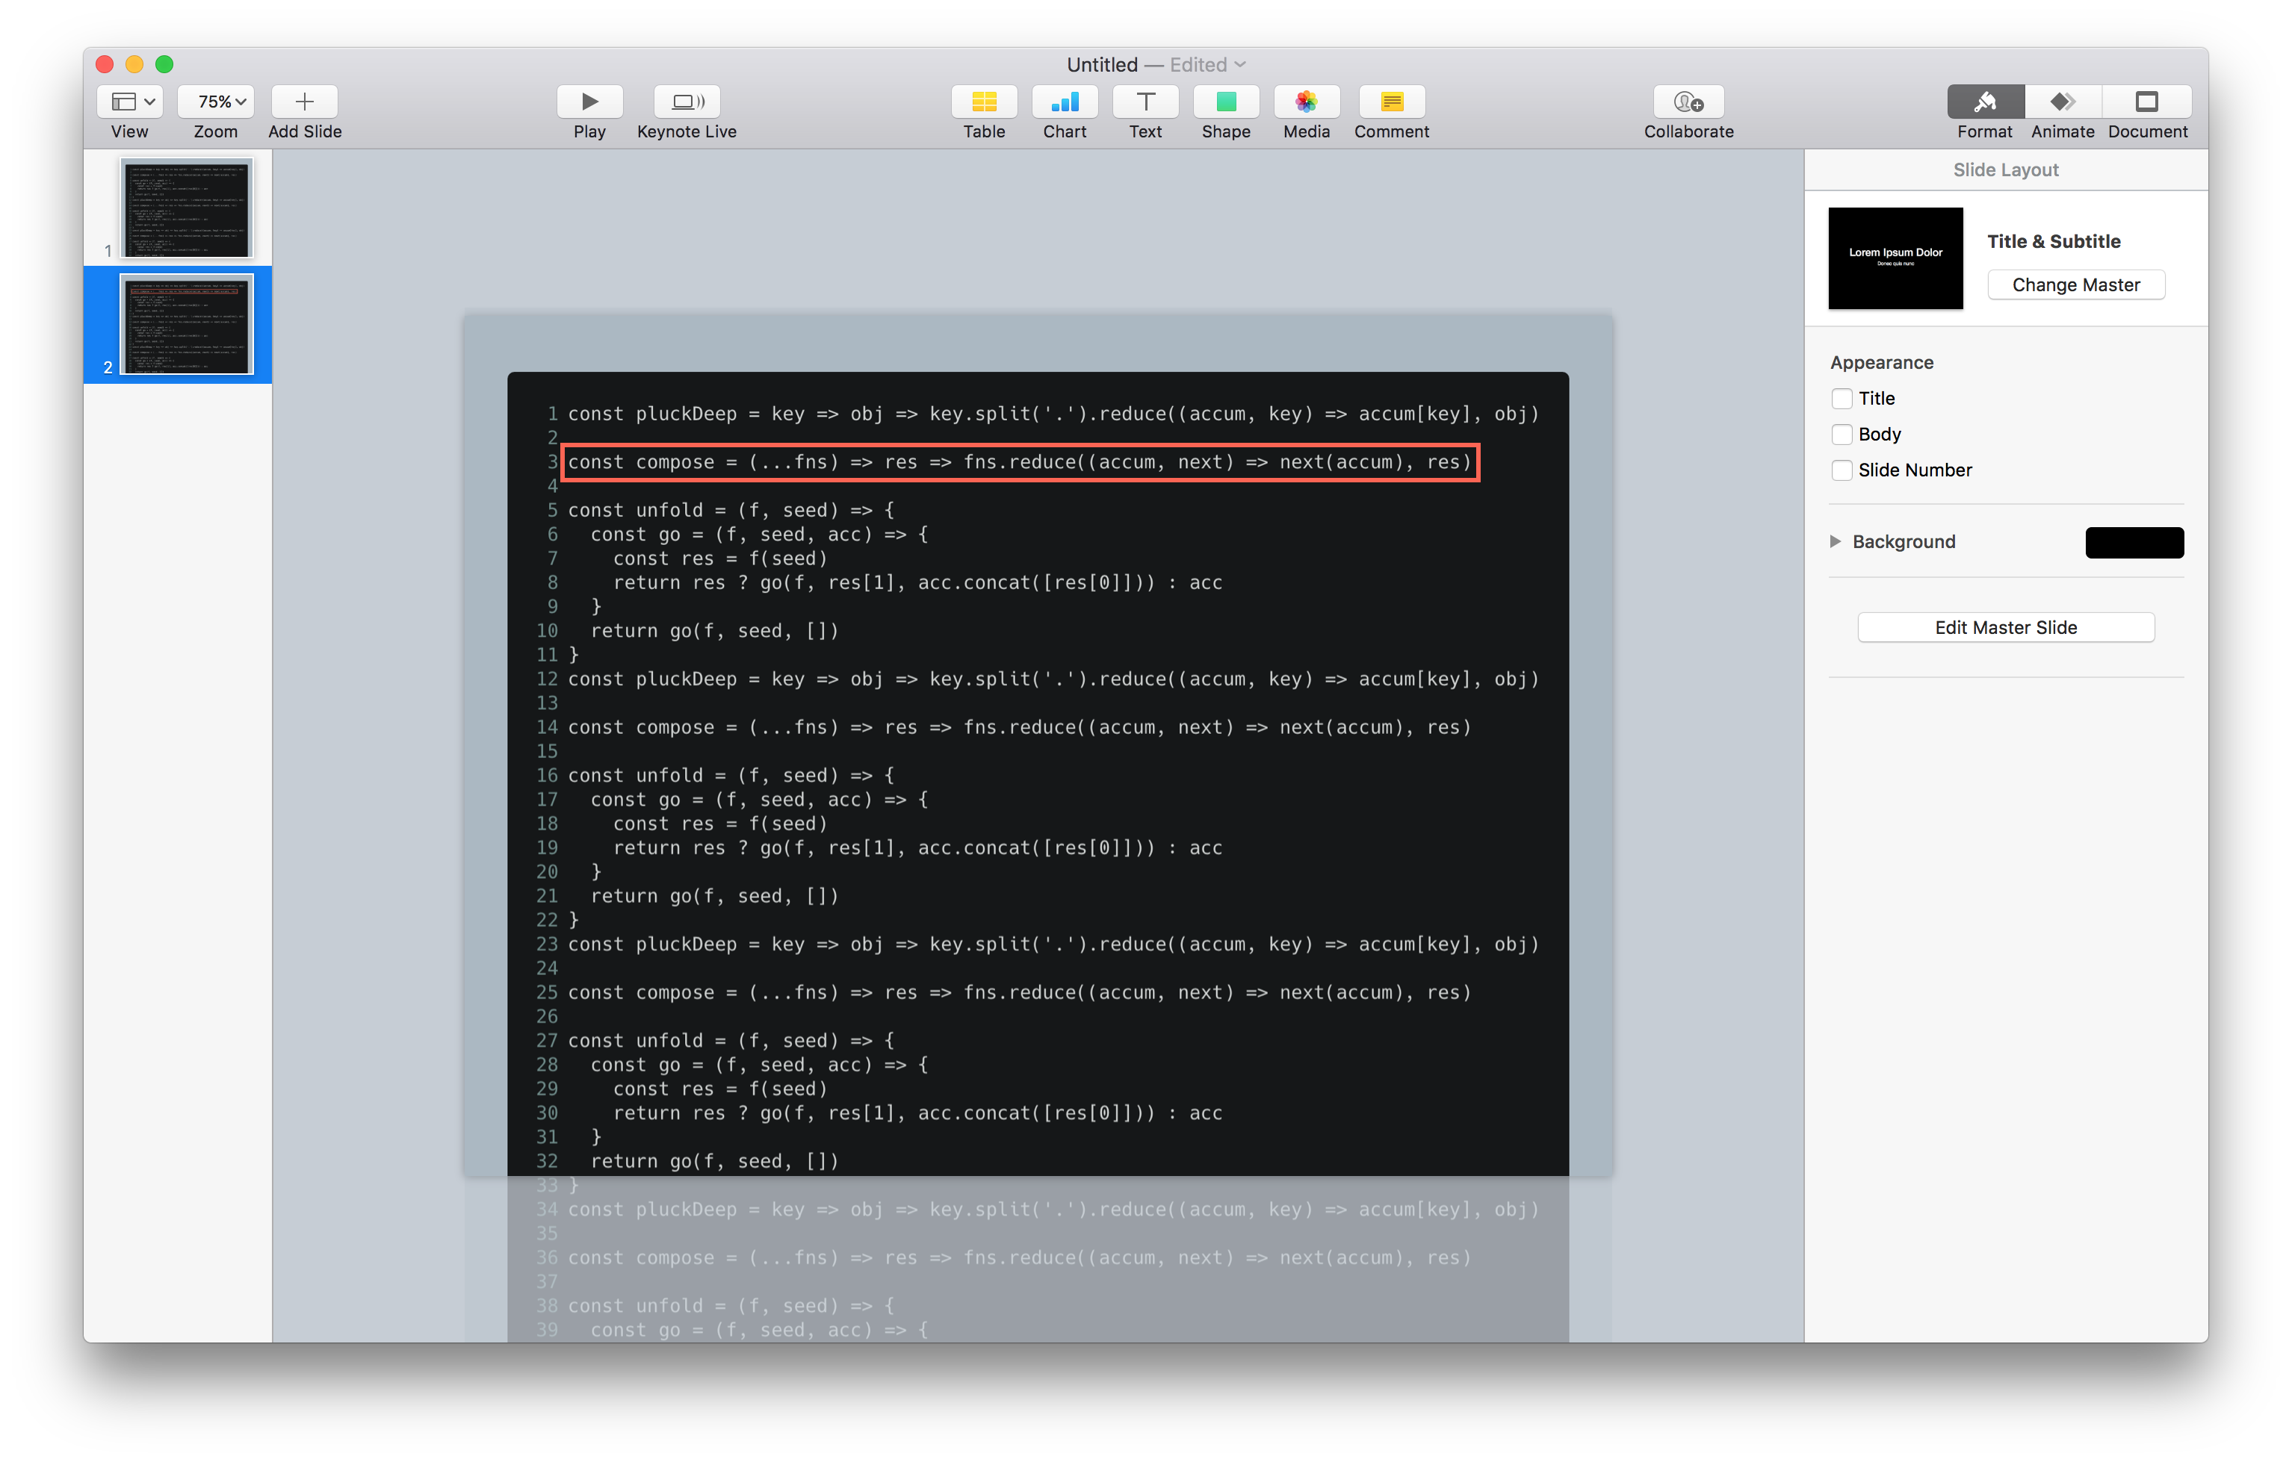Viewport: 2292px width, 1462px height.
Task: Click the Change Master button
Action: [2075, 284]
